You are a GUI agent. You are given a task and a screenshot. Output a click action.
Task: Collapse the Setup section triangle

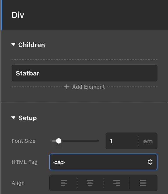point(13,118)
